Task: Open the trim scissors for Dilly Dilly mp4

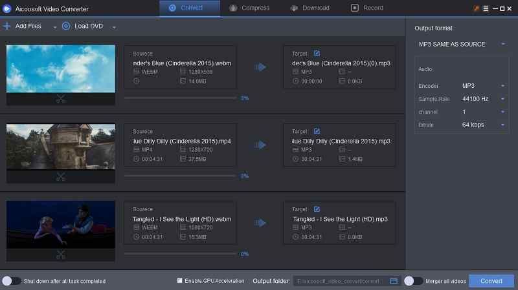Action: tap(60, 176)
